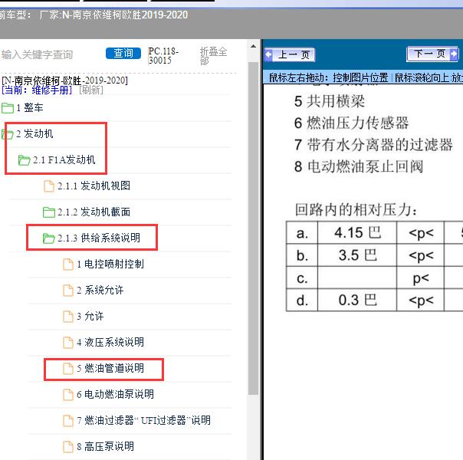The image size is (463, 460).
Task: Select tree item 2.1 F1A发动机
Action: pyautogui.click(x=64, y=160)
